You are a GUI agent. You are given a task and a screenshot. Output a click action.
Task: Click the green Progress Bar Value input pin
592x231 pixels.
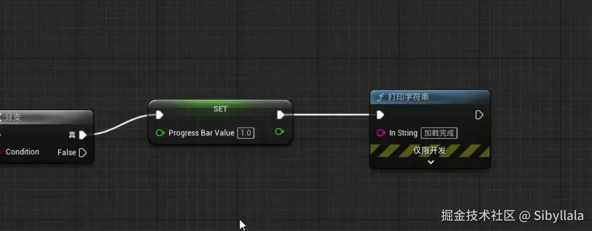click(160, 133)
